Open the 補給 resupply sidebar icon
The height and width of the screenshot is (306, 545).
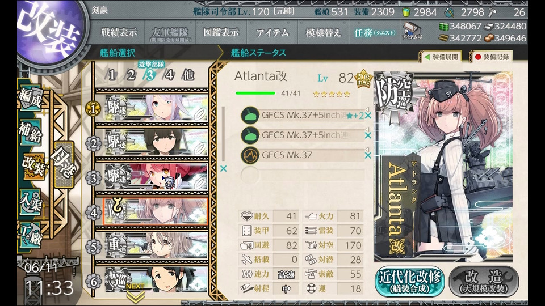click(31, 133)
